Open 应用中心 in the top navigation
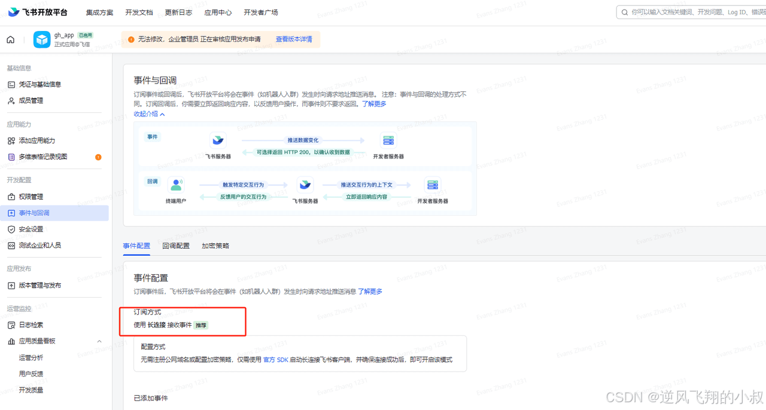The height and width of the screenshot is (410, 766). coord(218,13)
